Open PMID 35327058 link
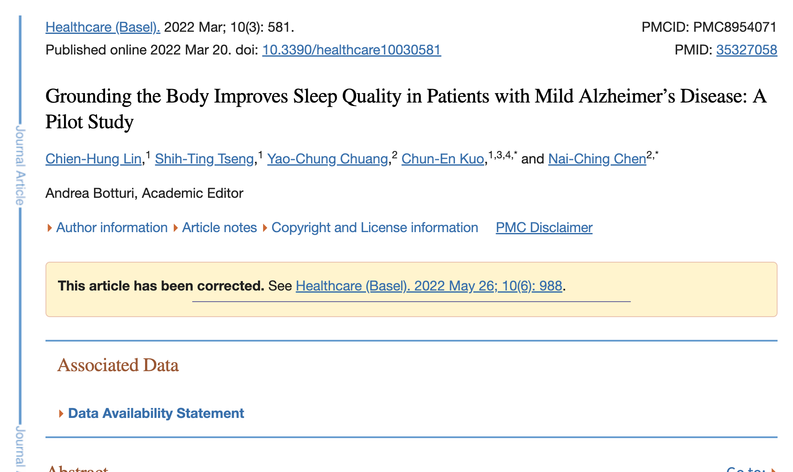Viewport: 793px width, 472px height. [746, 50]
